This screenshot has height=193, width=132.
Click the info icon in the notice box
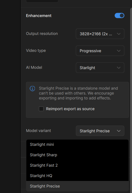pos(32,89)
